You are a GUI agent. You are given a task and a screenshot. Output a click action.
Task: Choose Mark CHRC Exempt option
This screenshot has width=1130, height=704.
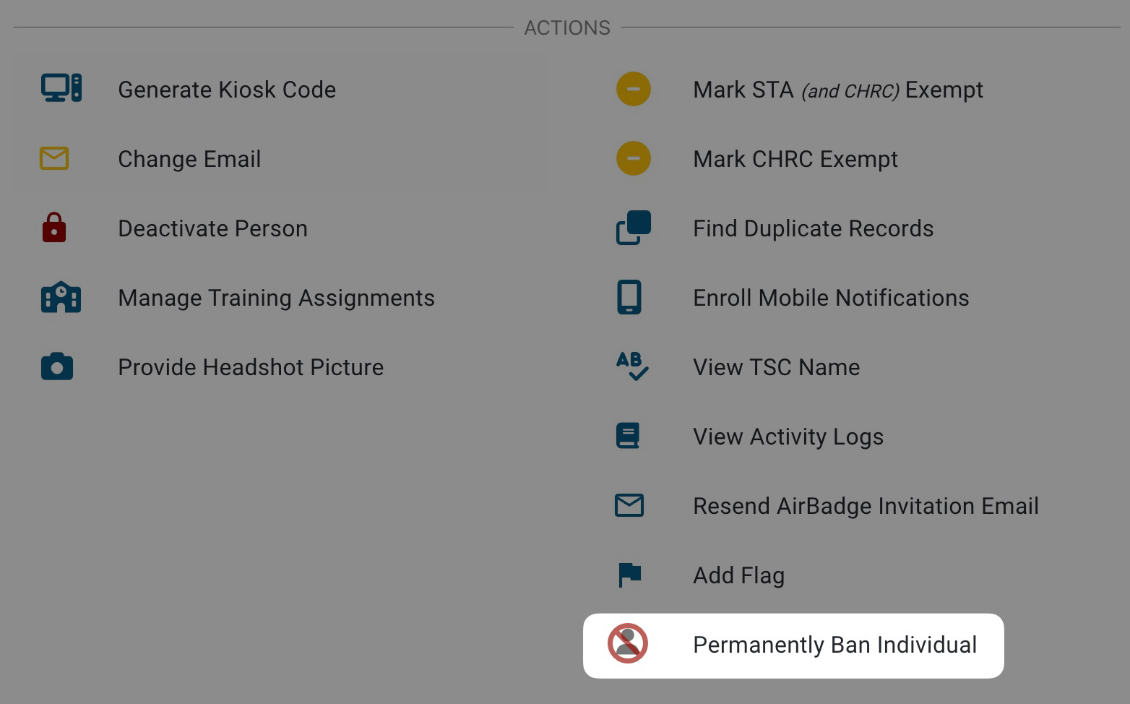click(795, 159)
